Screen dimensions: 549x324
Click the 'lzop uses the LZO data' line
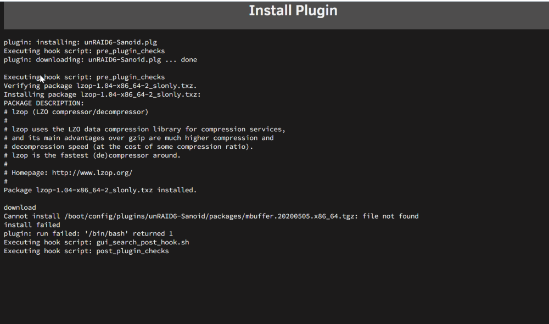144,129
